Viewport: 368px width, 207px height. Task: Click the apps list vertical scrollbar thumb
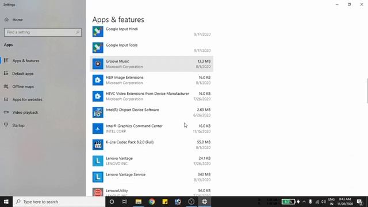[367, 91]
